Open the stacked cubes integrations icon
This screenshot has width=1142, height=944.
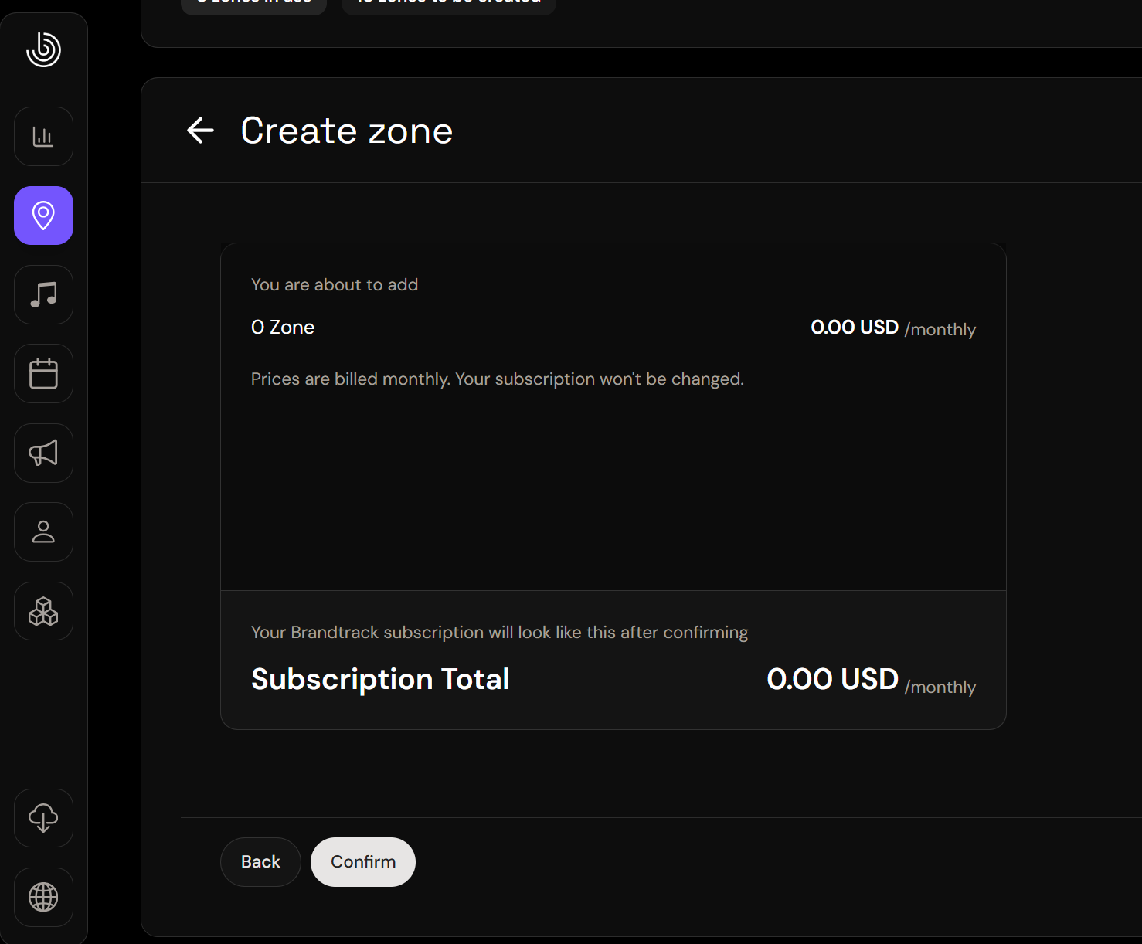(43, 611)
